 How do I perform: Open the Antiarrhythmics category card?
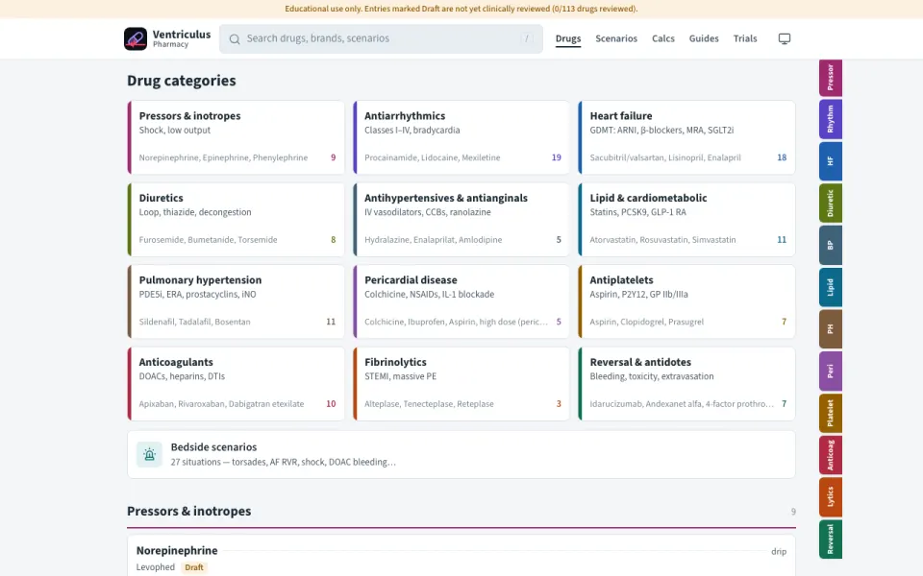coord(461,137)
